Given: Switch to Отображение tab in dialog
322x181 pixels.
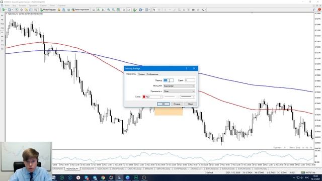Looking at the screenshot, I should pos(152,74).
